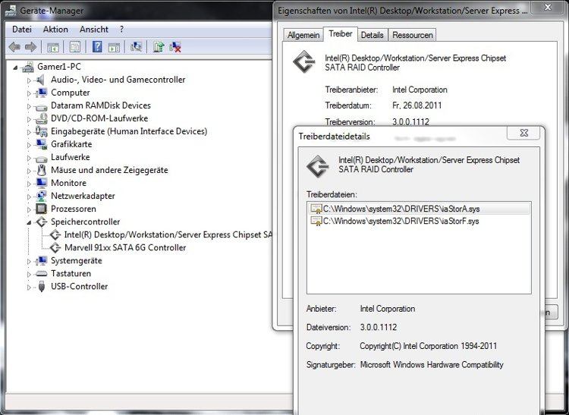Collapse the Gamer1-PC root node
The image size is (569, 415).
(x=15, y=68)
